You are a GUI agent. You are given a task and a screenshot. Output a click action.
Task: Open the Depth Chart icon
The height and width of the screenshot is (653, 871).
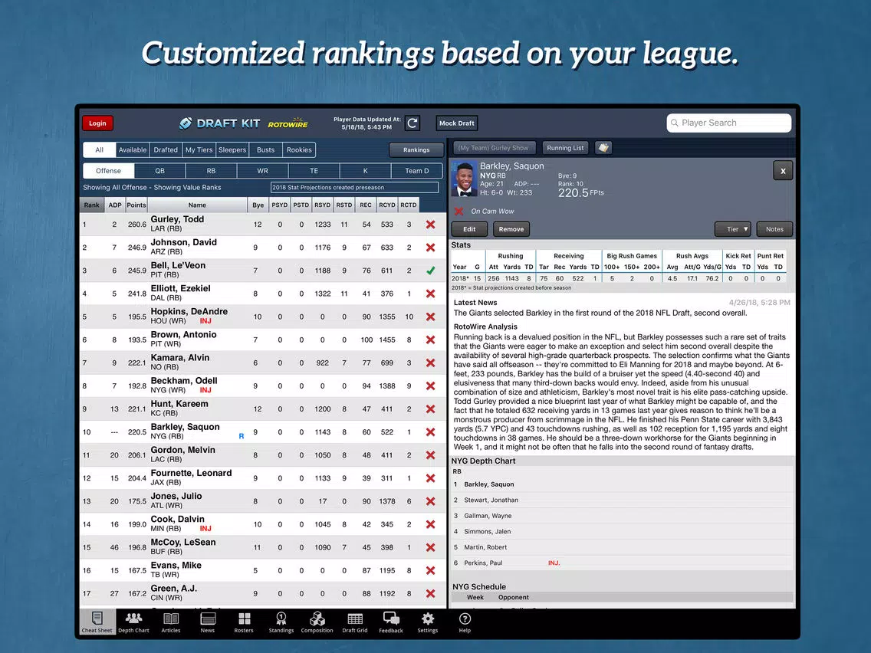tap(134, 622)
